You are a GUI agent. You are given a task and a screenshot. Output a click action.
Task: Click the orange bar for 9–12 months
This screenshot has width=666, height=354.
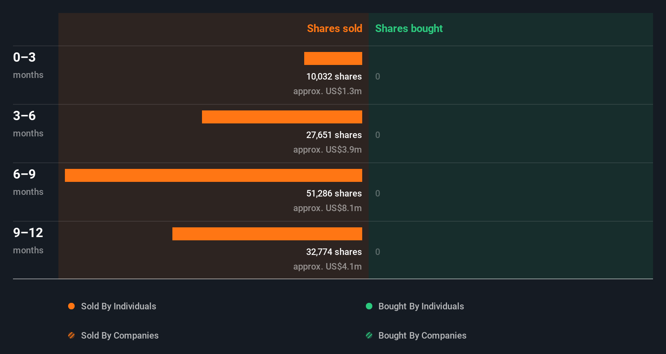[267, 234]
